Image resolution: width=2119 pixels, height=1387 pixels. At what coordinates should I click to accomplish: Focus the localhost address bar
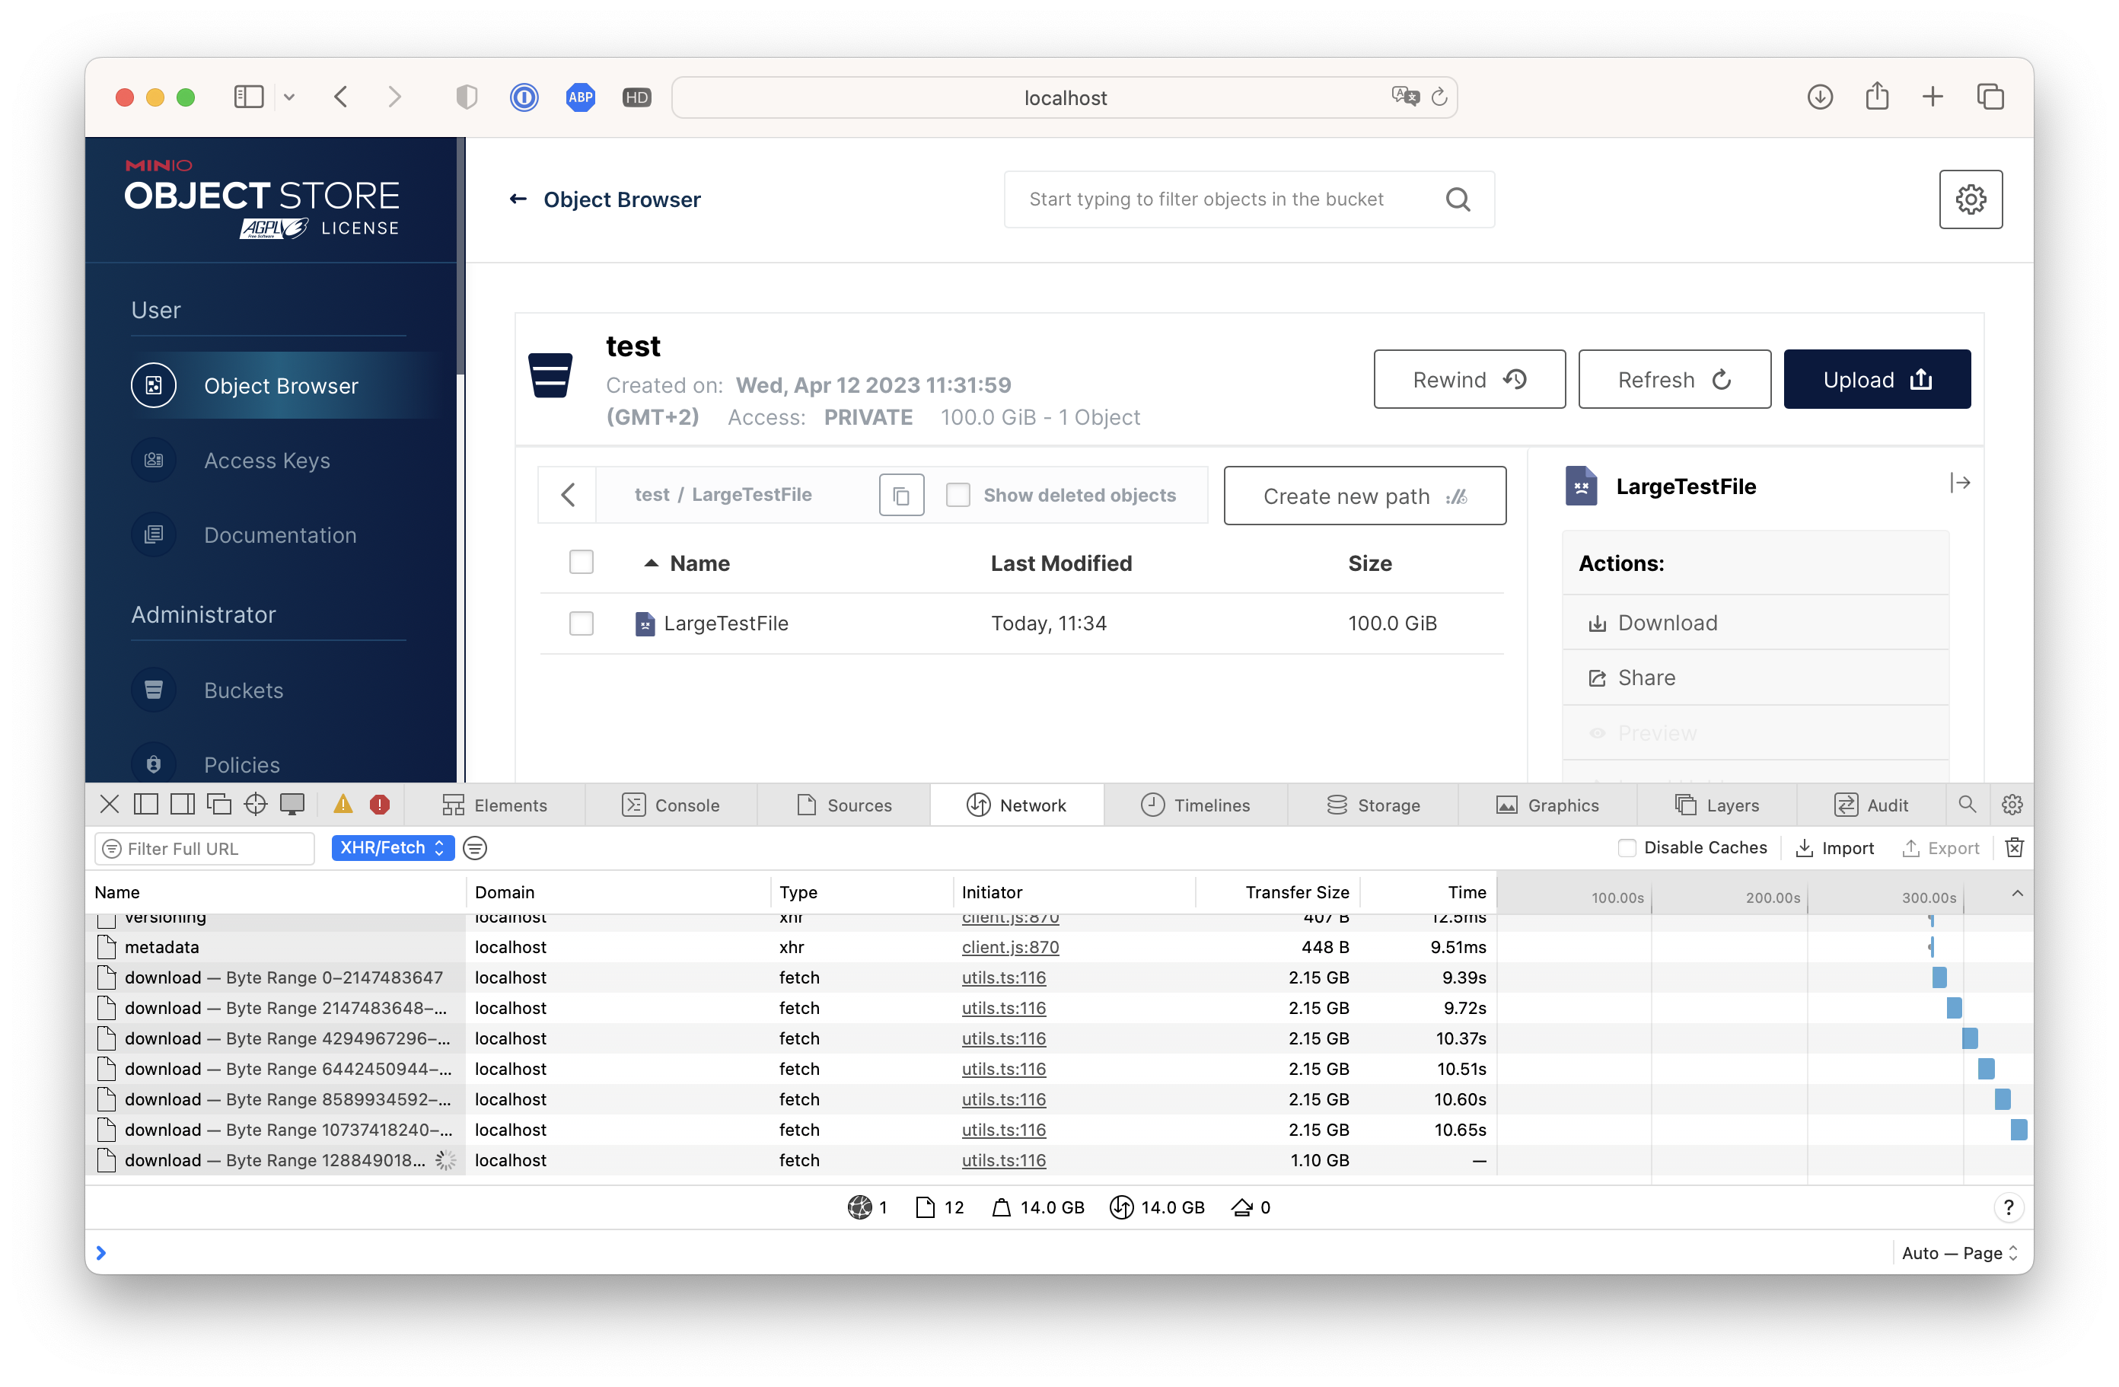tap(1065, 97)
